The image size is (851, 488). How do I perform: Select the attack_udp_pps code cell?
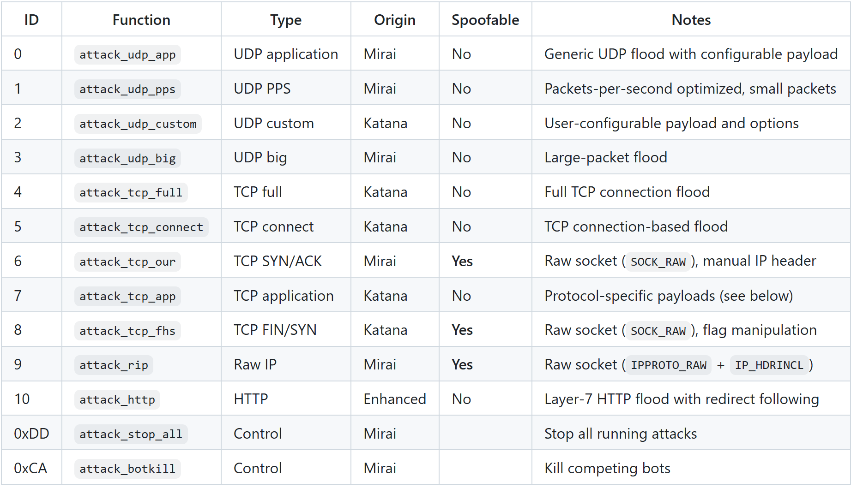point(127,89)
